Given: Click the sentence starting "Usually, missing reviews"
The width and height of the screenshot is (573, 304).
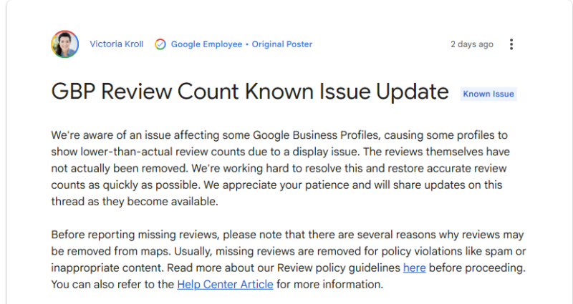Looking at the screenshot, I should coord(322,252).
